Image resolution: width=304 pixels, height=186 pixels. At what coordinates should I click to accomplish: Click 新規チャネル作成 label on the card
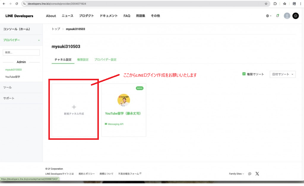[x=74, y=114]
